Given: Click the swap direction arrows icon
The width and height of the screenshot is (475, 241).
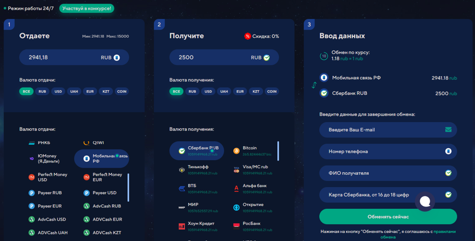Looking at the screenshot, I should [314, 85].
